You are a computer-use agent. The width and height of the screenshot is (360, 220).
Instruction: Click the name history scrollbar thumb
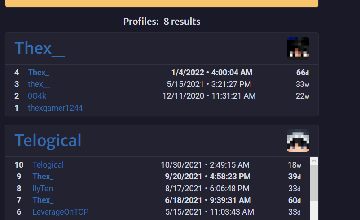(314, 183)
